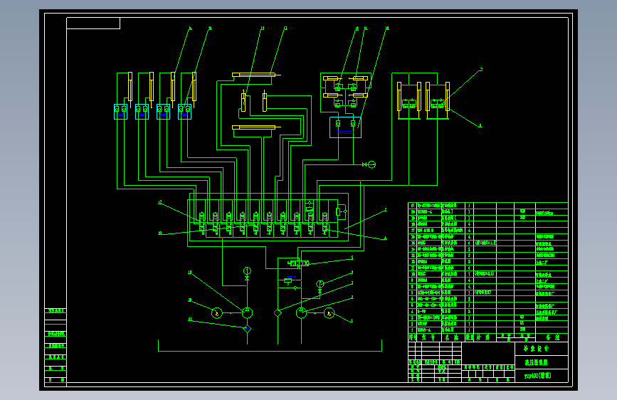Select the center suction filter diamond
Viewport: 617px width, 400px height.
278,313
